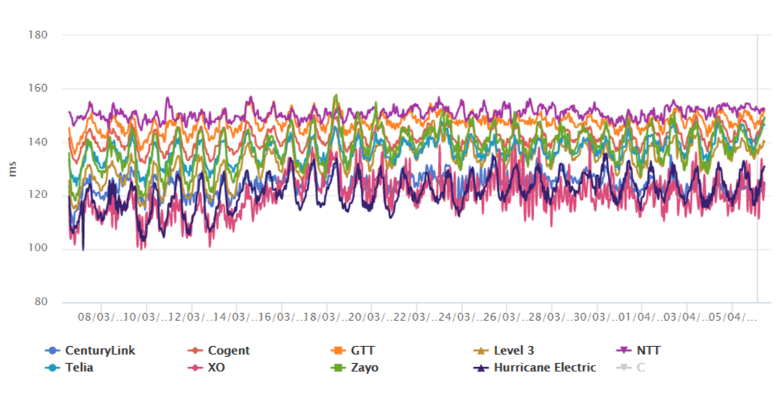
Task: Toggle the XO series in legend
Action: pyautogui.click(x=206, y=368)
